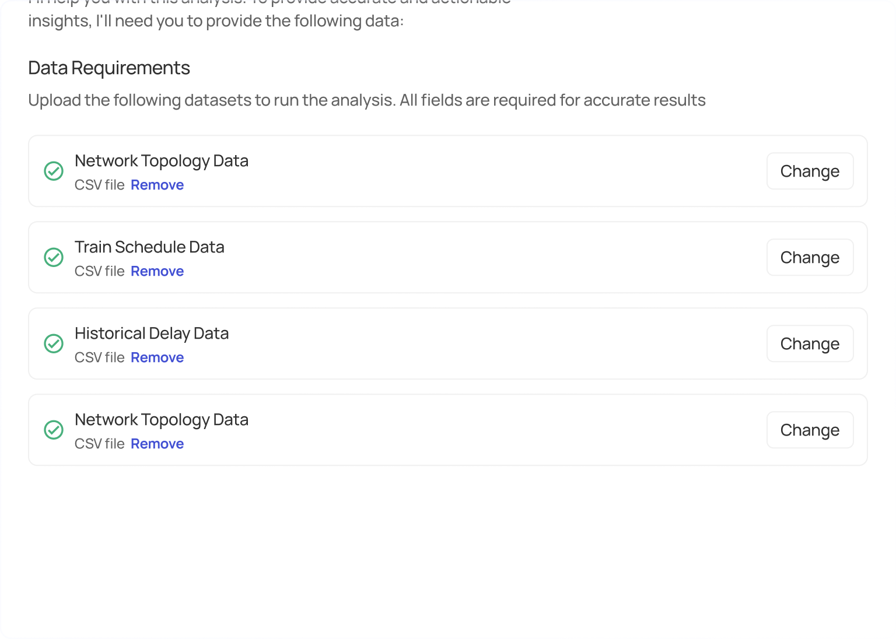Click the CSV file label under Network Topology Data
This screenshot has width=896, height=639.
pyautogui.click(x=99, y=184)
